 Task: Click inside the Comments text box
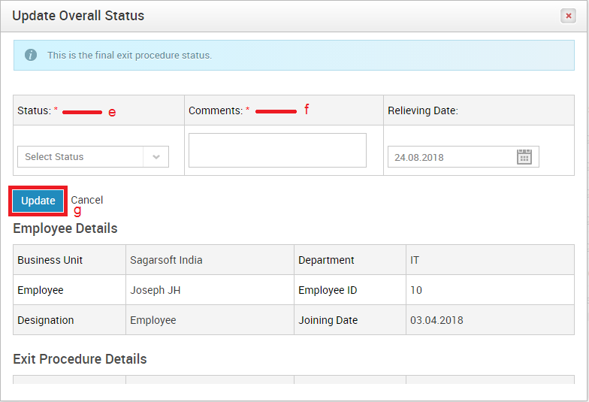[x=277, y=150]
